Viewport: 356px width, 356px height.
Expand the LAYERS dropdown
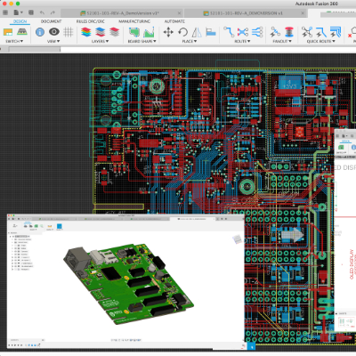tap(100, 41)
